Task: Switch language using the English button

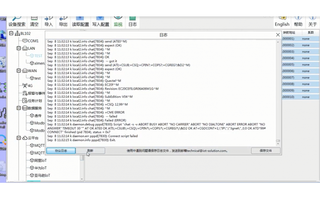Action: (282, 21)
